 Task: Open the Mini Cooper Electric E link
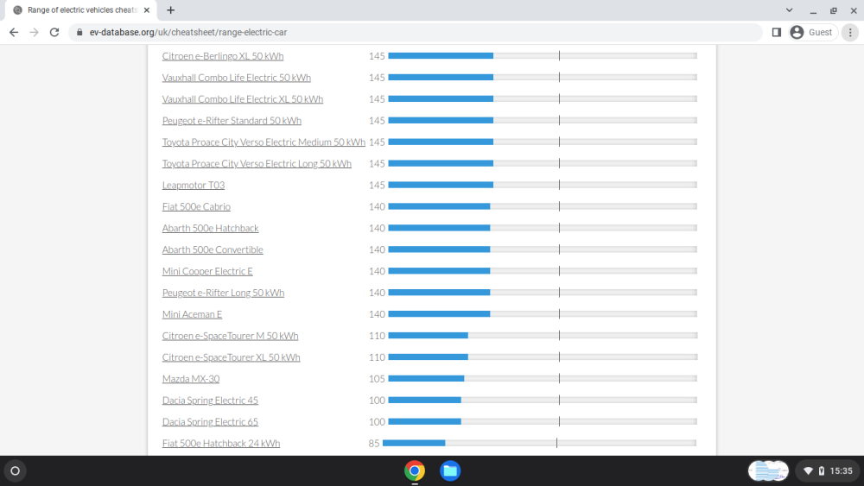(207, 271)
